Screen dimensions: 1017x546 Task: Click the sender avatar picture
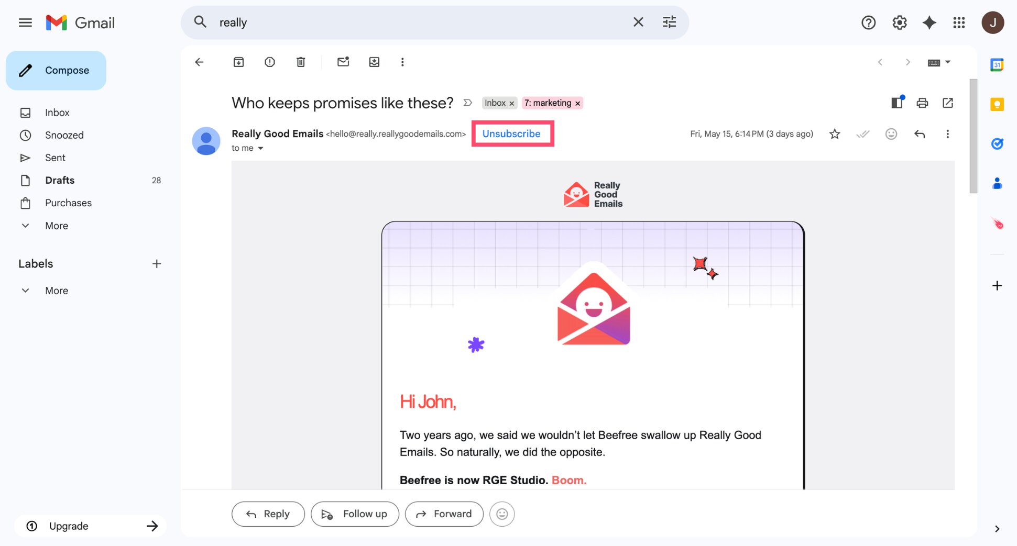206,141
